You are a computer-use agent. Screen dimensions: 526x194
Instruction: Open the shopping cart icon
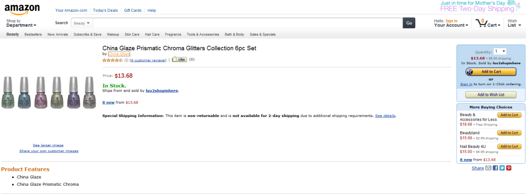point(481,23)
